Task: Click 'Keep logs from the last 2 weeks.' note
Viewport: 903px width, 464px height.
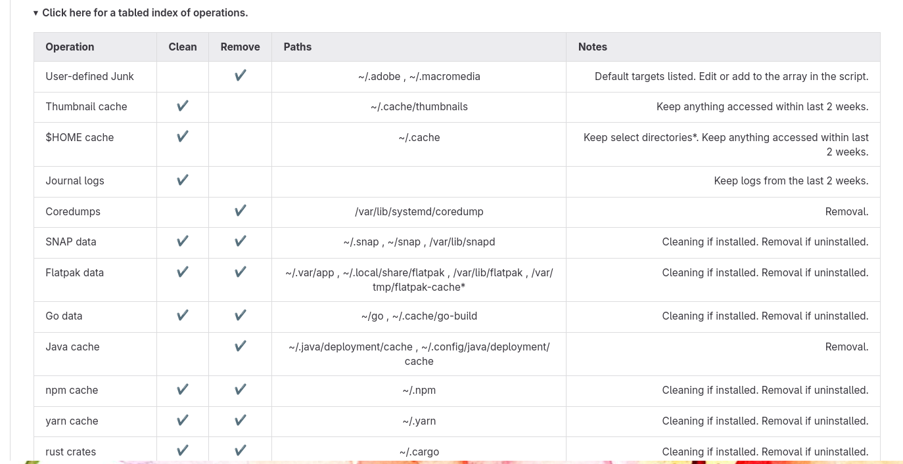Action: (x=791, y=181)
